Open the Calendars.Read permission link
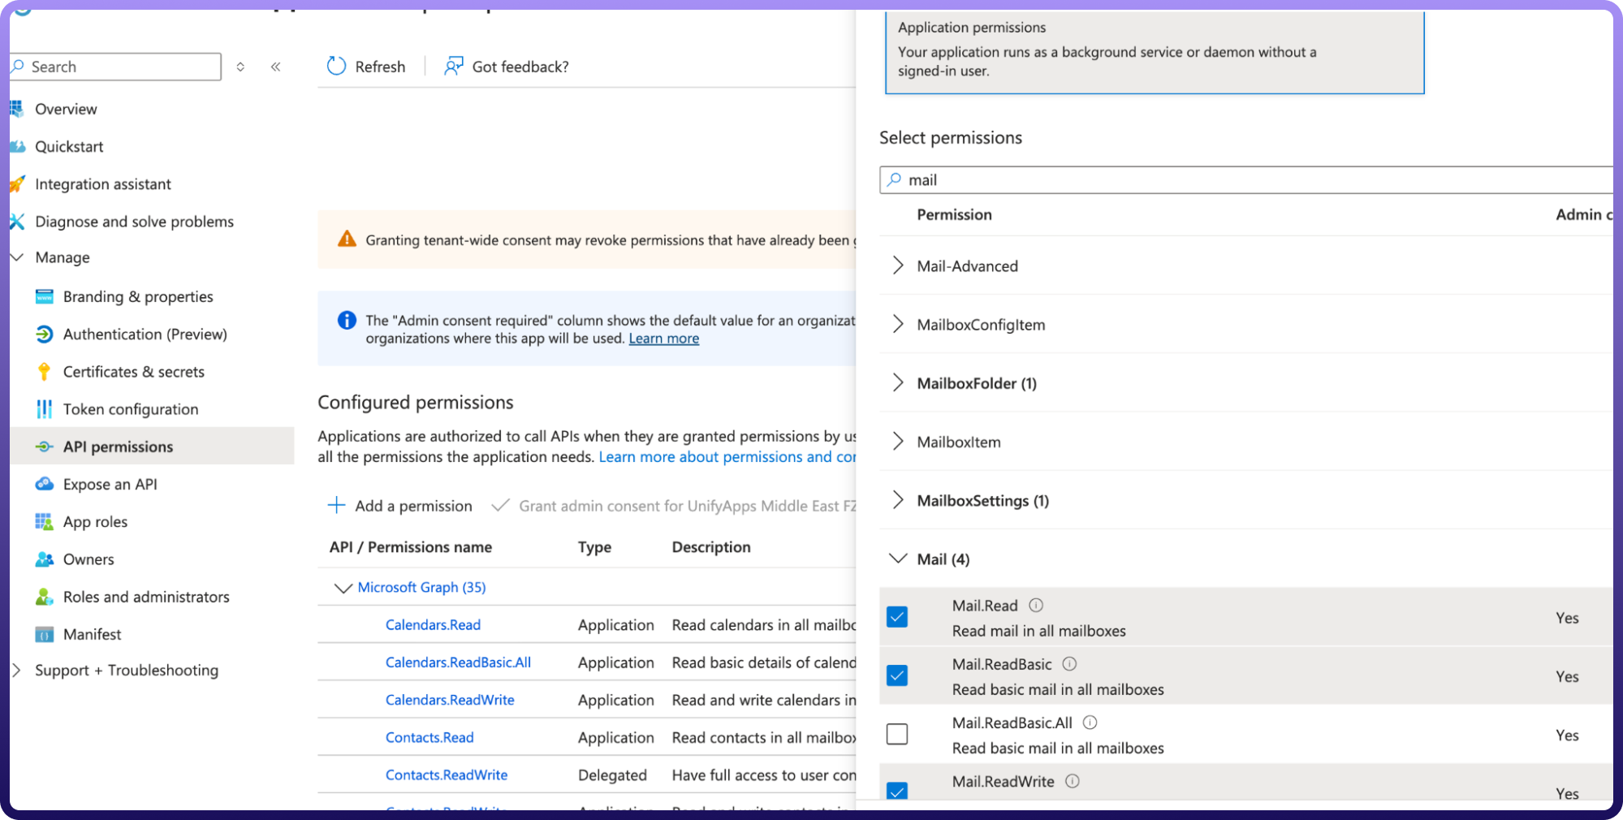This screenshot has width=1623, height=820. 433,624
